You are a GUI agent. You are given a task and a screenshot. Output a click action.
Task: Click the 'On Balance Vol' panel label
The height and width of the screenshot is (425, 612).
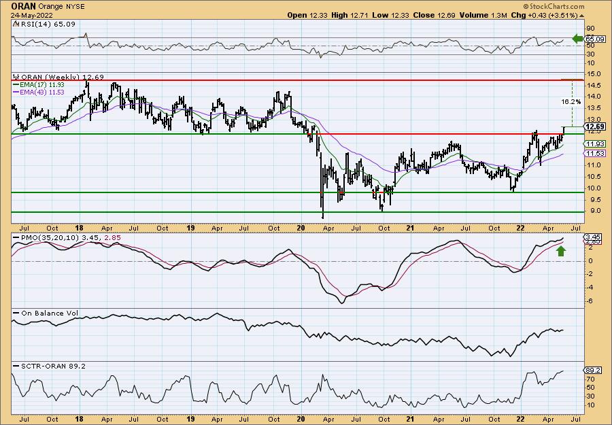click(x=50, y=313)
